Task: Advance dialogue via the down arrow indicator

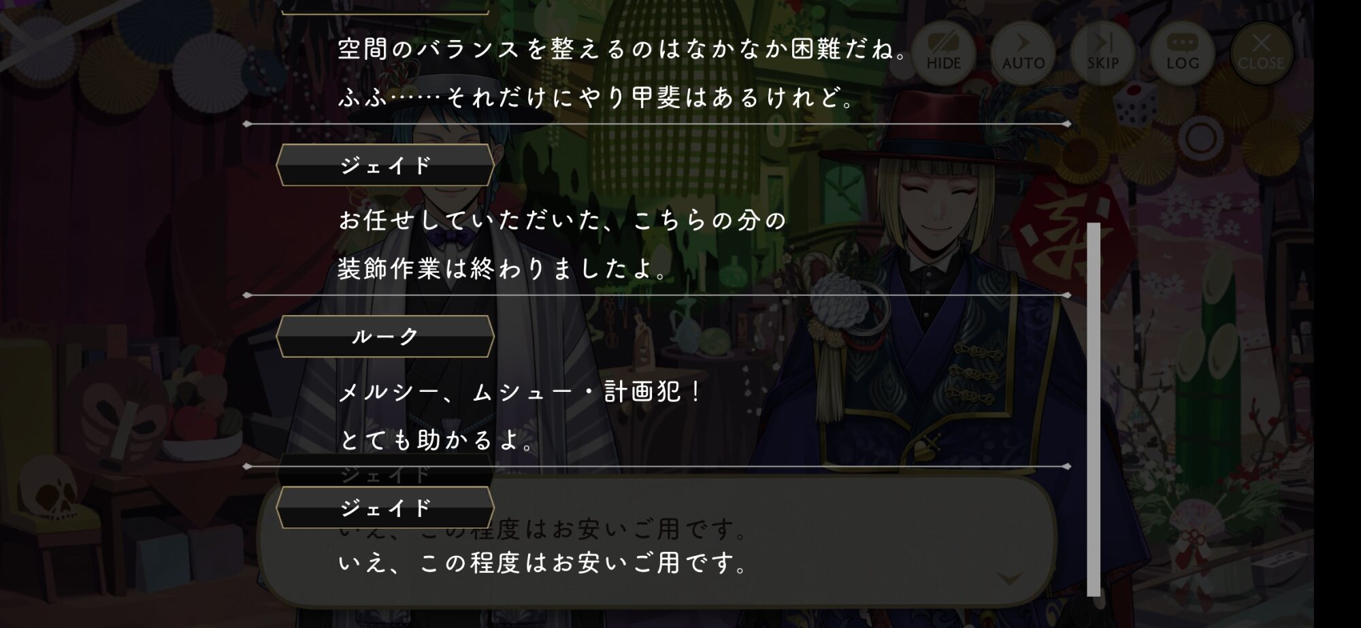Action: 1009,578
